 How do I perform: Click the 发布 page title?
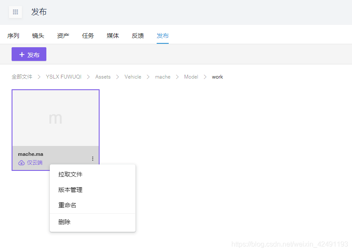pyautogui.click(x=39, y=12)
